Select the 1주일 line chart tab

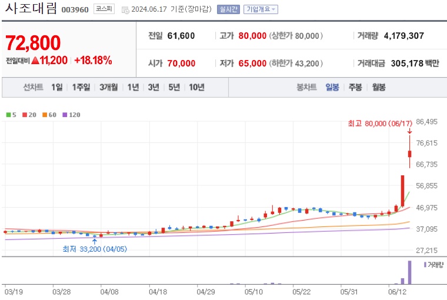click(81, 87)
